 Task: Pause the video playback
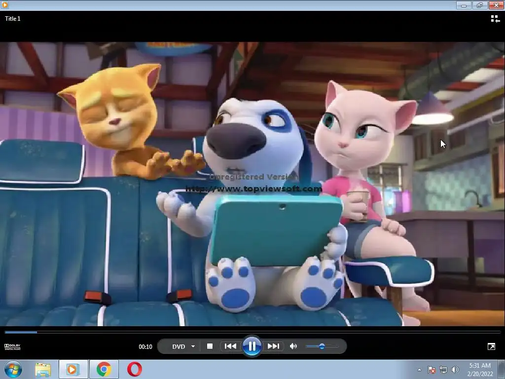coord(252,346)
